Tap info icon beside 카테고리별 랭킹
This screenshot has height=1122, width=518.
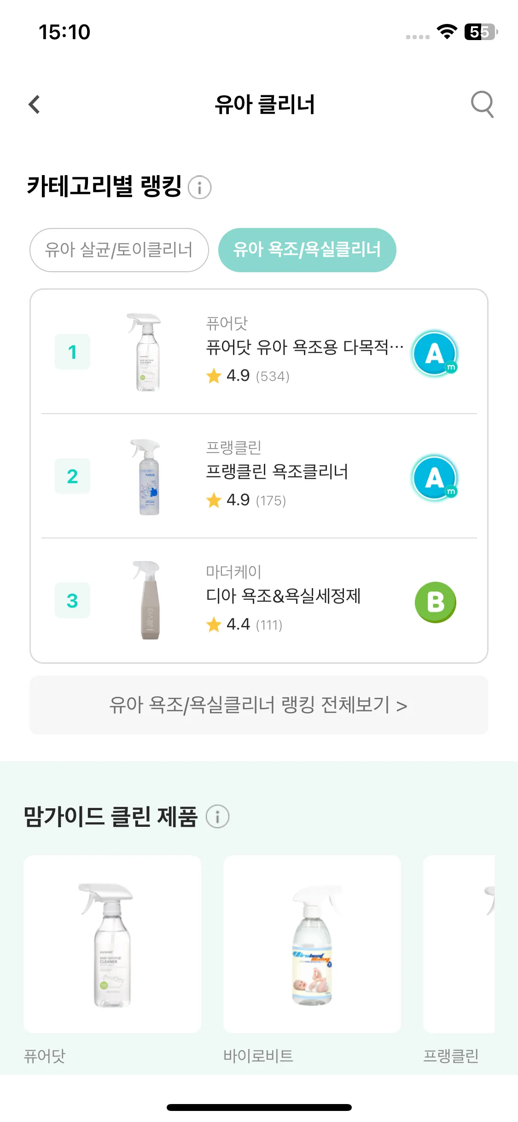(x=200, y=187)
